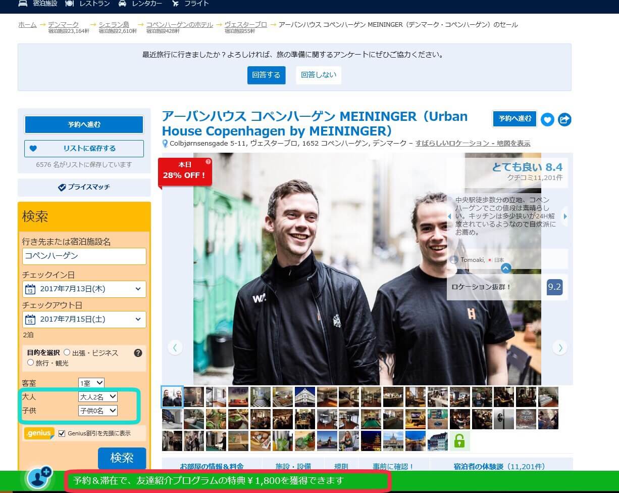Go to the next gallery photo arrow

pyautogui.click(x=560, y=347)
